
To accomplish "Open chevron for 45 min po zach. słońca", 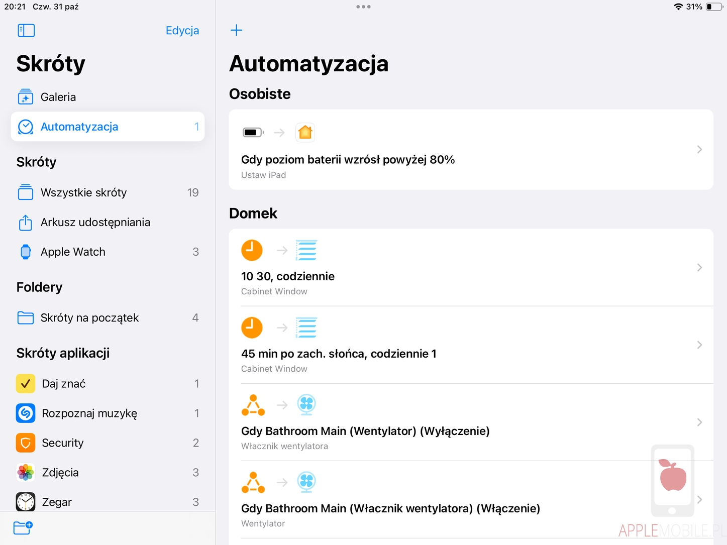I will [x=699, y=345].
